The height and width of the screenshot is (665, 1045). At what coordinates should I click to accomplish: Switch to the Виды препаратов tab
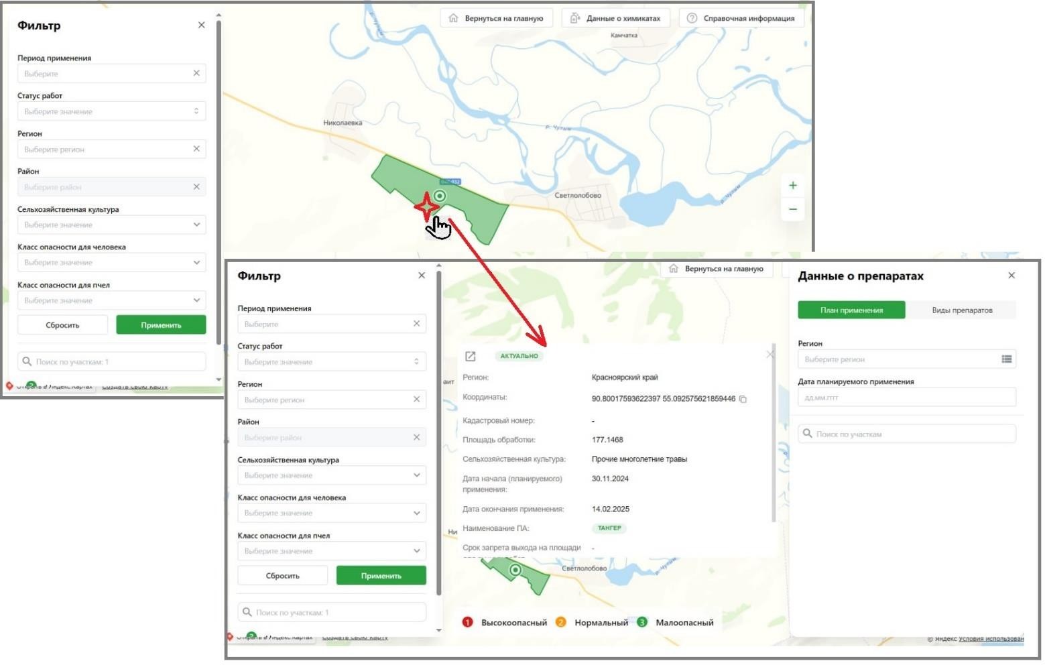(961, 310)
